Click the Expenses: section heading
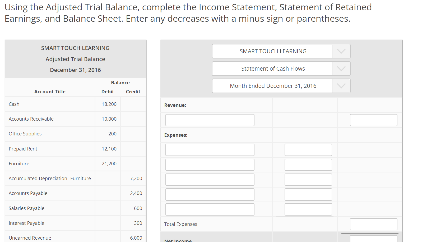This screenshot has width=436, height=242. coord(176,135)
